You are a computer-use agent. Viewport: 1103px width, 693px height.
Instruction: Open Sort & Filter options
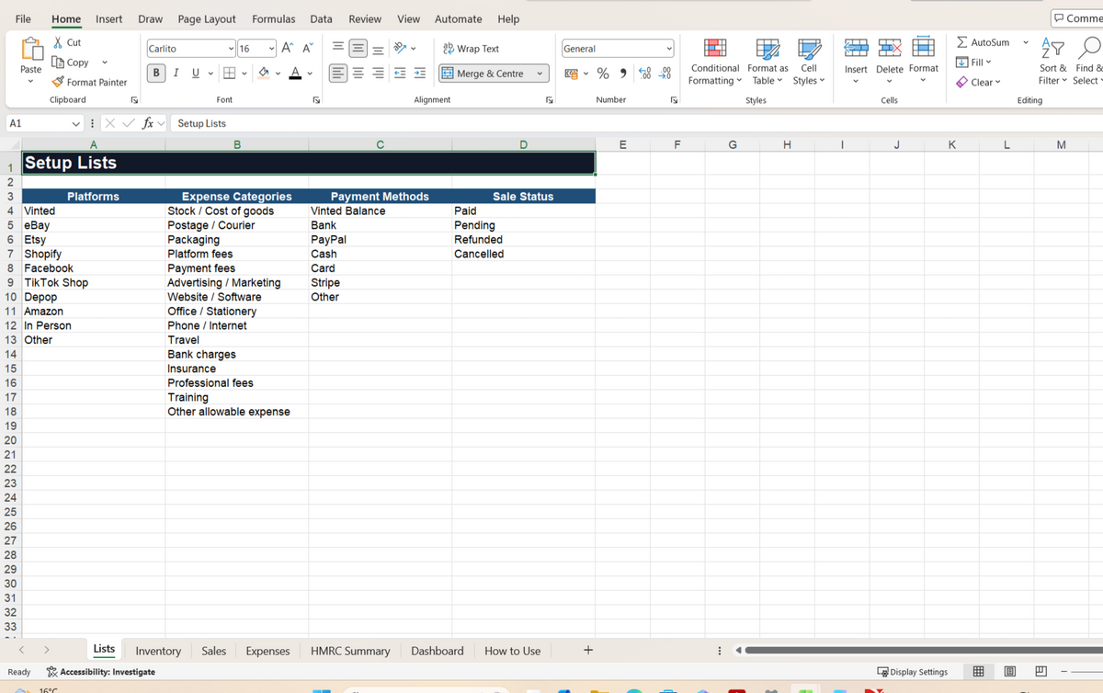[1052, 62]
